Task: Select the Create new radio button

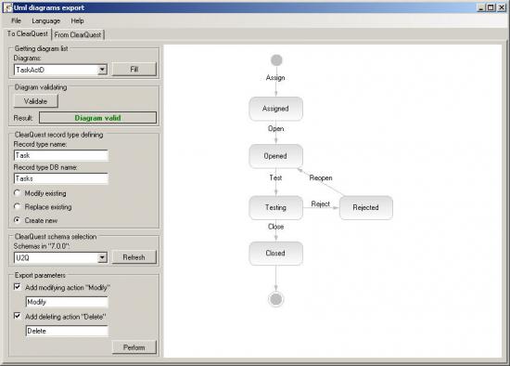Action: [18, 220]
